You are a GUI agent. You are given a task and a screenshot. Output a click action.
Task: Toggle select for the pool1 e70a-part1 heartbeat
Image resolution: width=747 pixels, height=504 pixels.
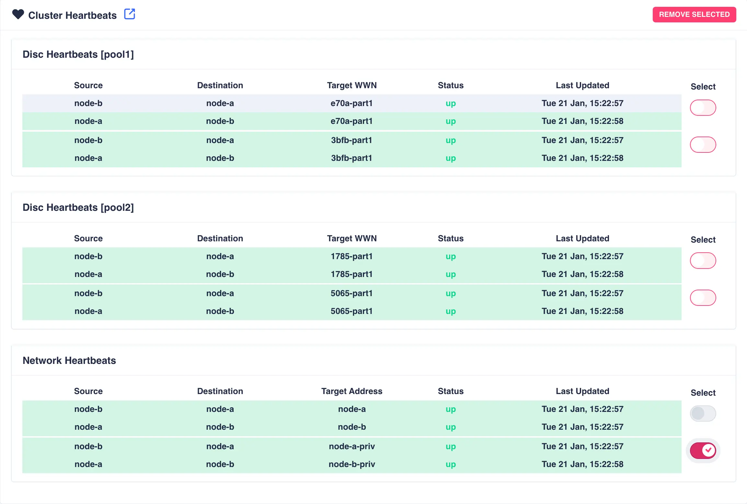(x=703, y=108)
